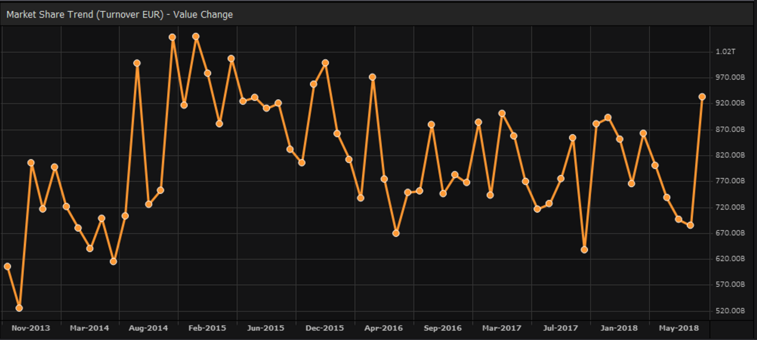This screenshot has width=757, height=340.
Task: Click the 'Aug-2014' x-axis label
Action: (149, 328)
